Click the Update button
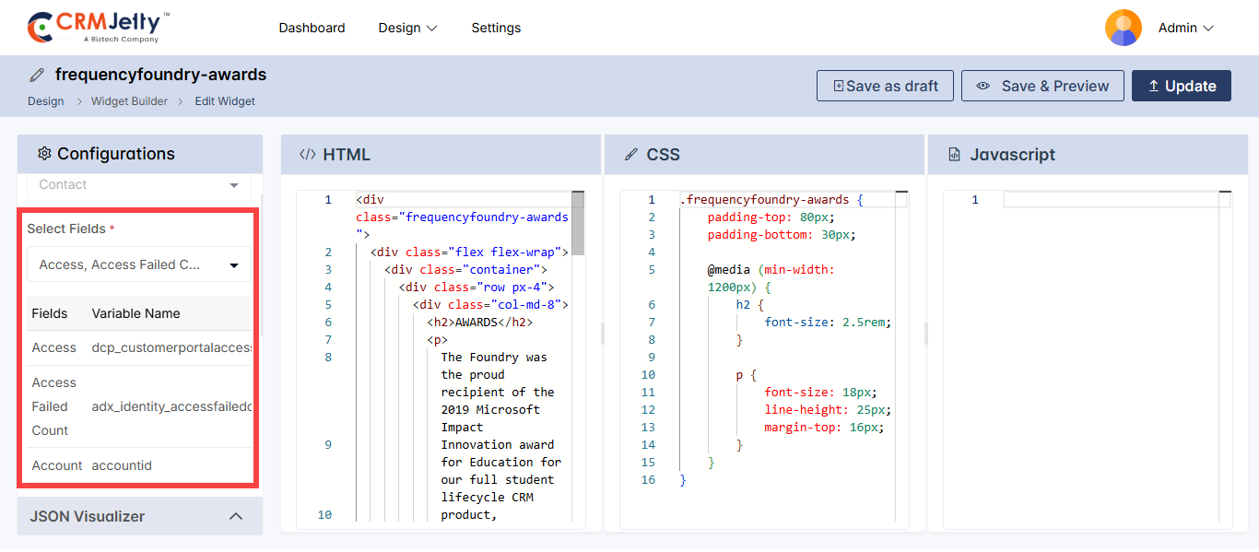 click(1181, 86)
